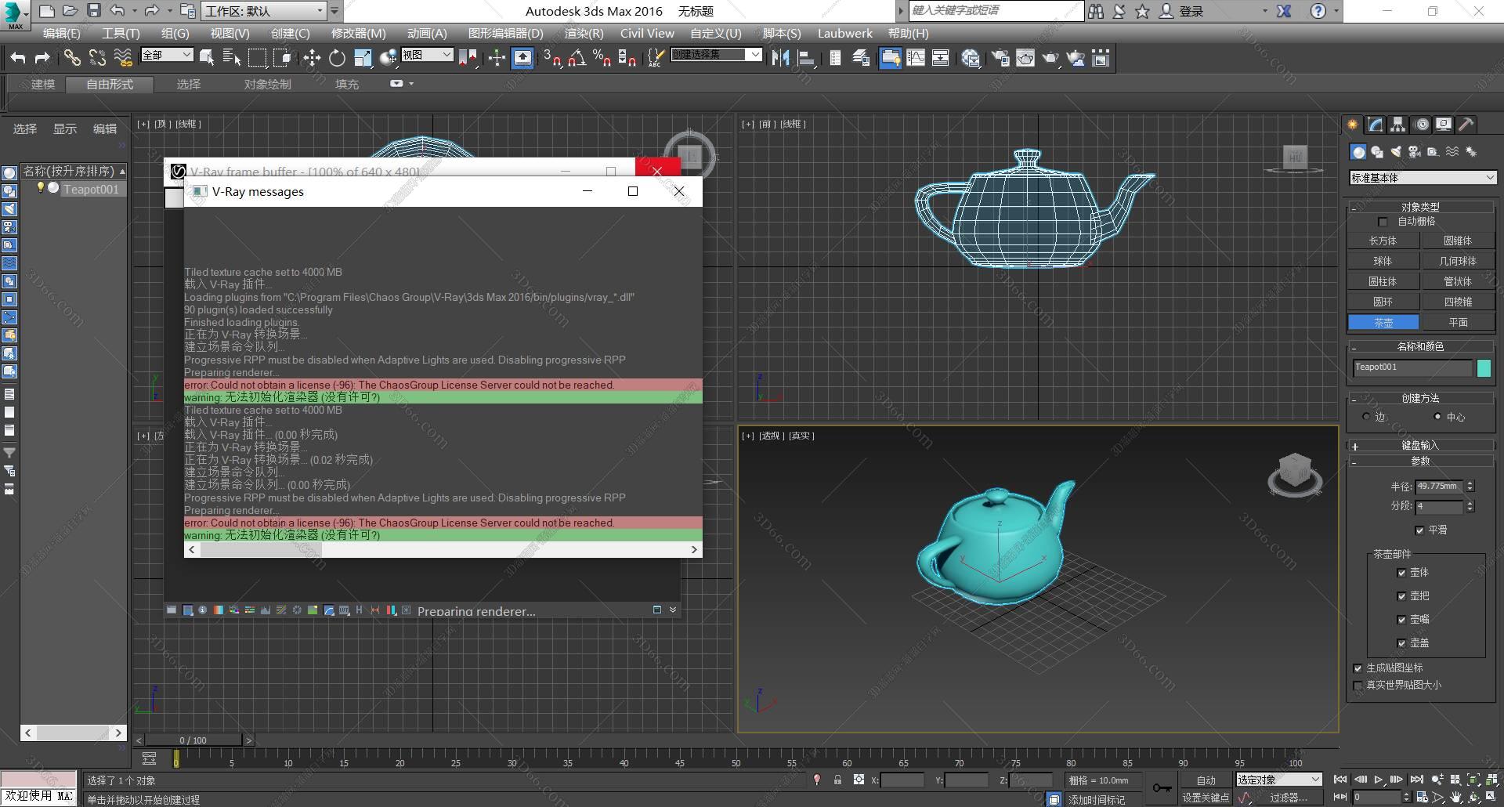Toggle 生成贴图坐标 checkbox
The width and height of the screenshot is (1504, 807).
pyautogui.click(x=1358, y=668)
